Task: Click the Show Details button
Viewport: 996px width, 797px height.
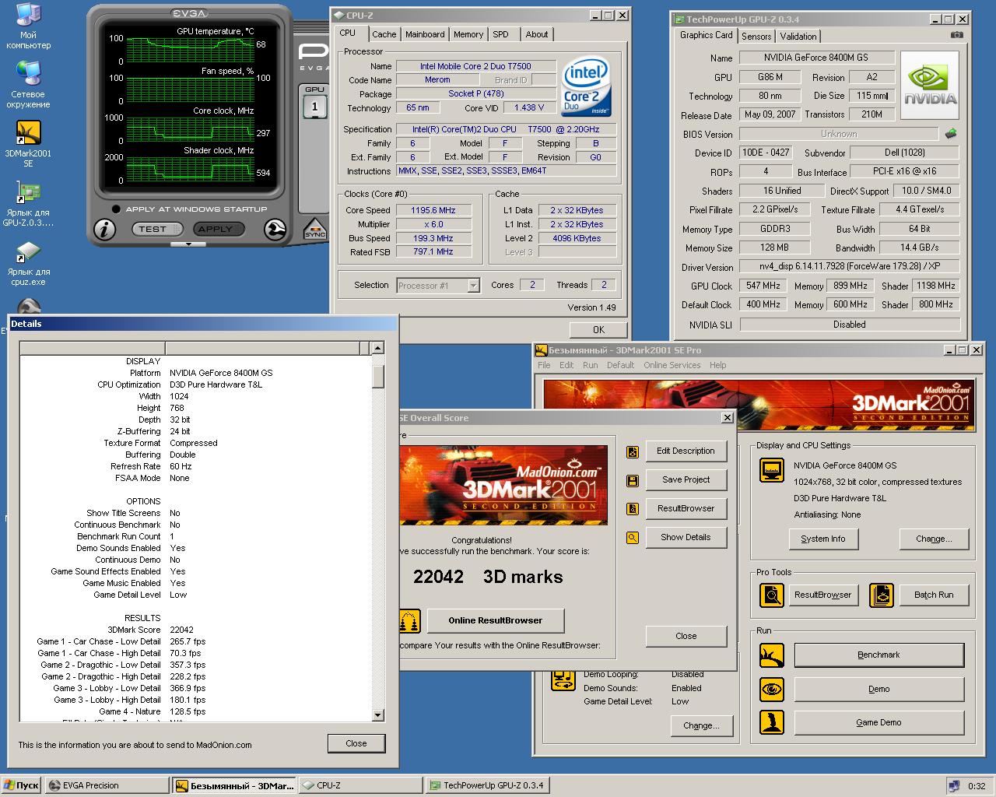Action: pyautogui.click(x=686, y=537)
